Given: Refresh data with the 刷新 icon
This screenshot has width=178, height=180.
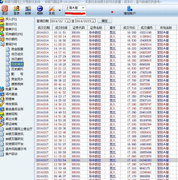Looking at the screenshot, I should click(x=40, y=8).
